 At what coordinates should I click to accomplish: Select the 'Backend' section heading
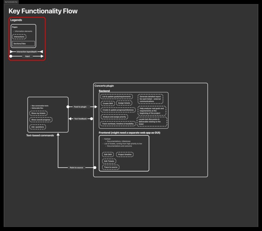104,91
